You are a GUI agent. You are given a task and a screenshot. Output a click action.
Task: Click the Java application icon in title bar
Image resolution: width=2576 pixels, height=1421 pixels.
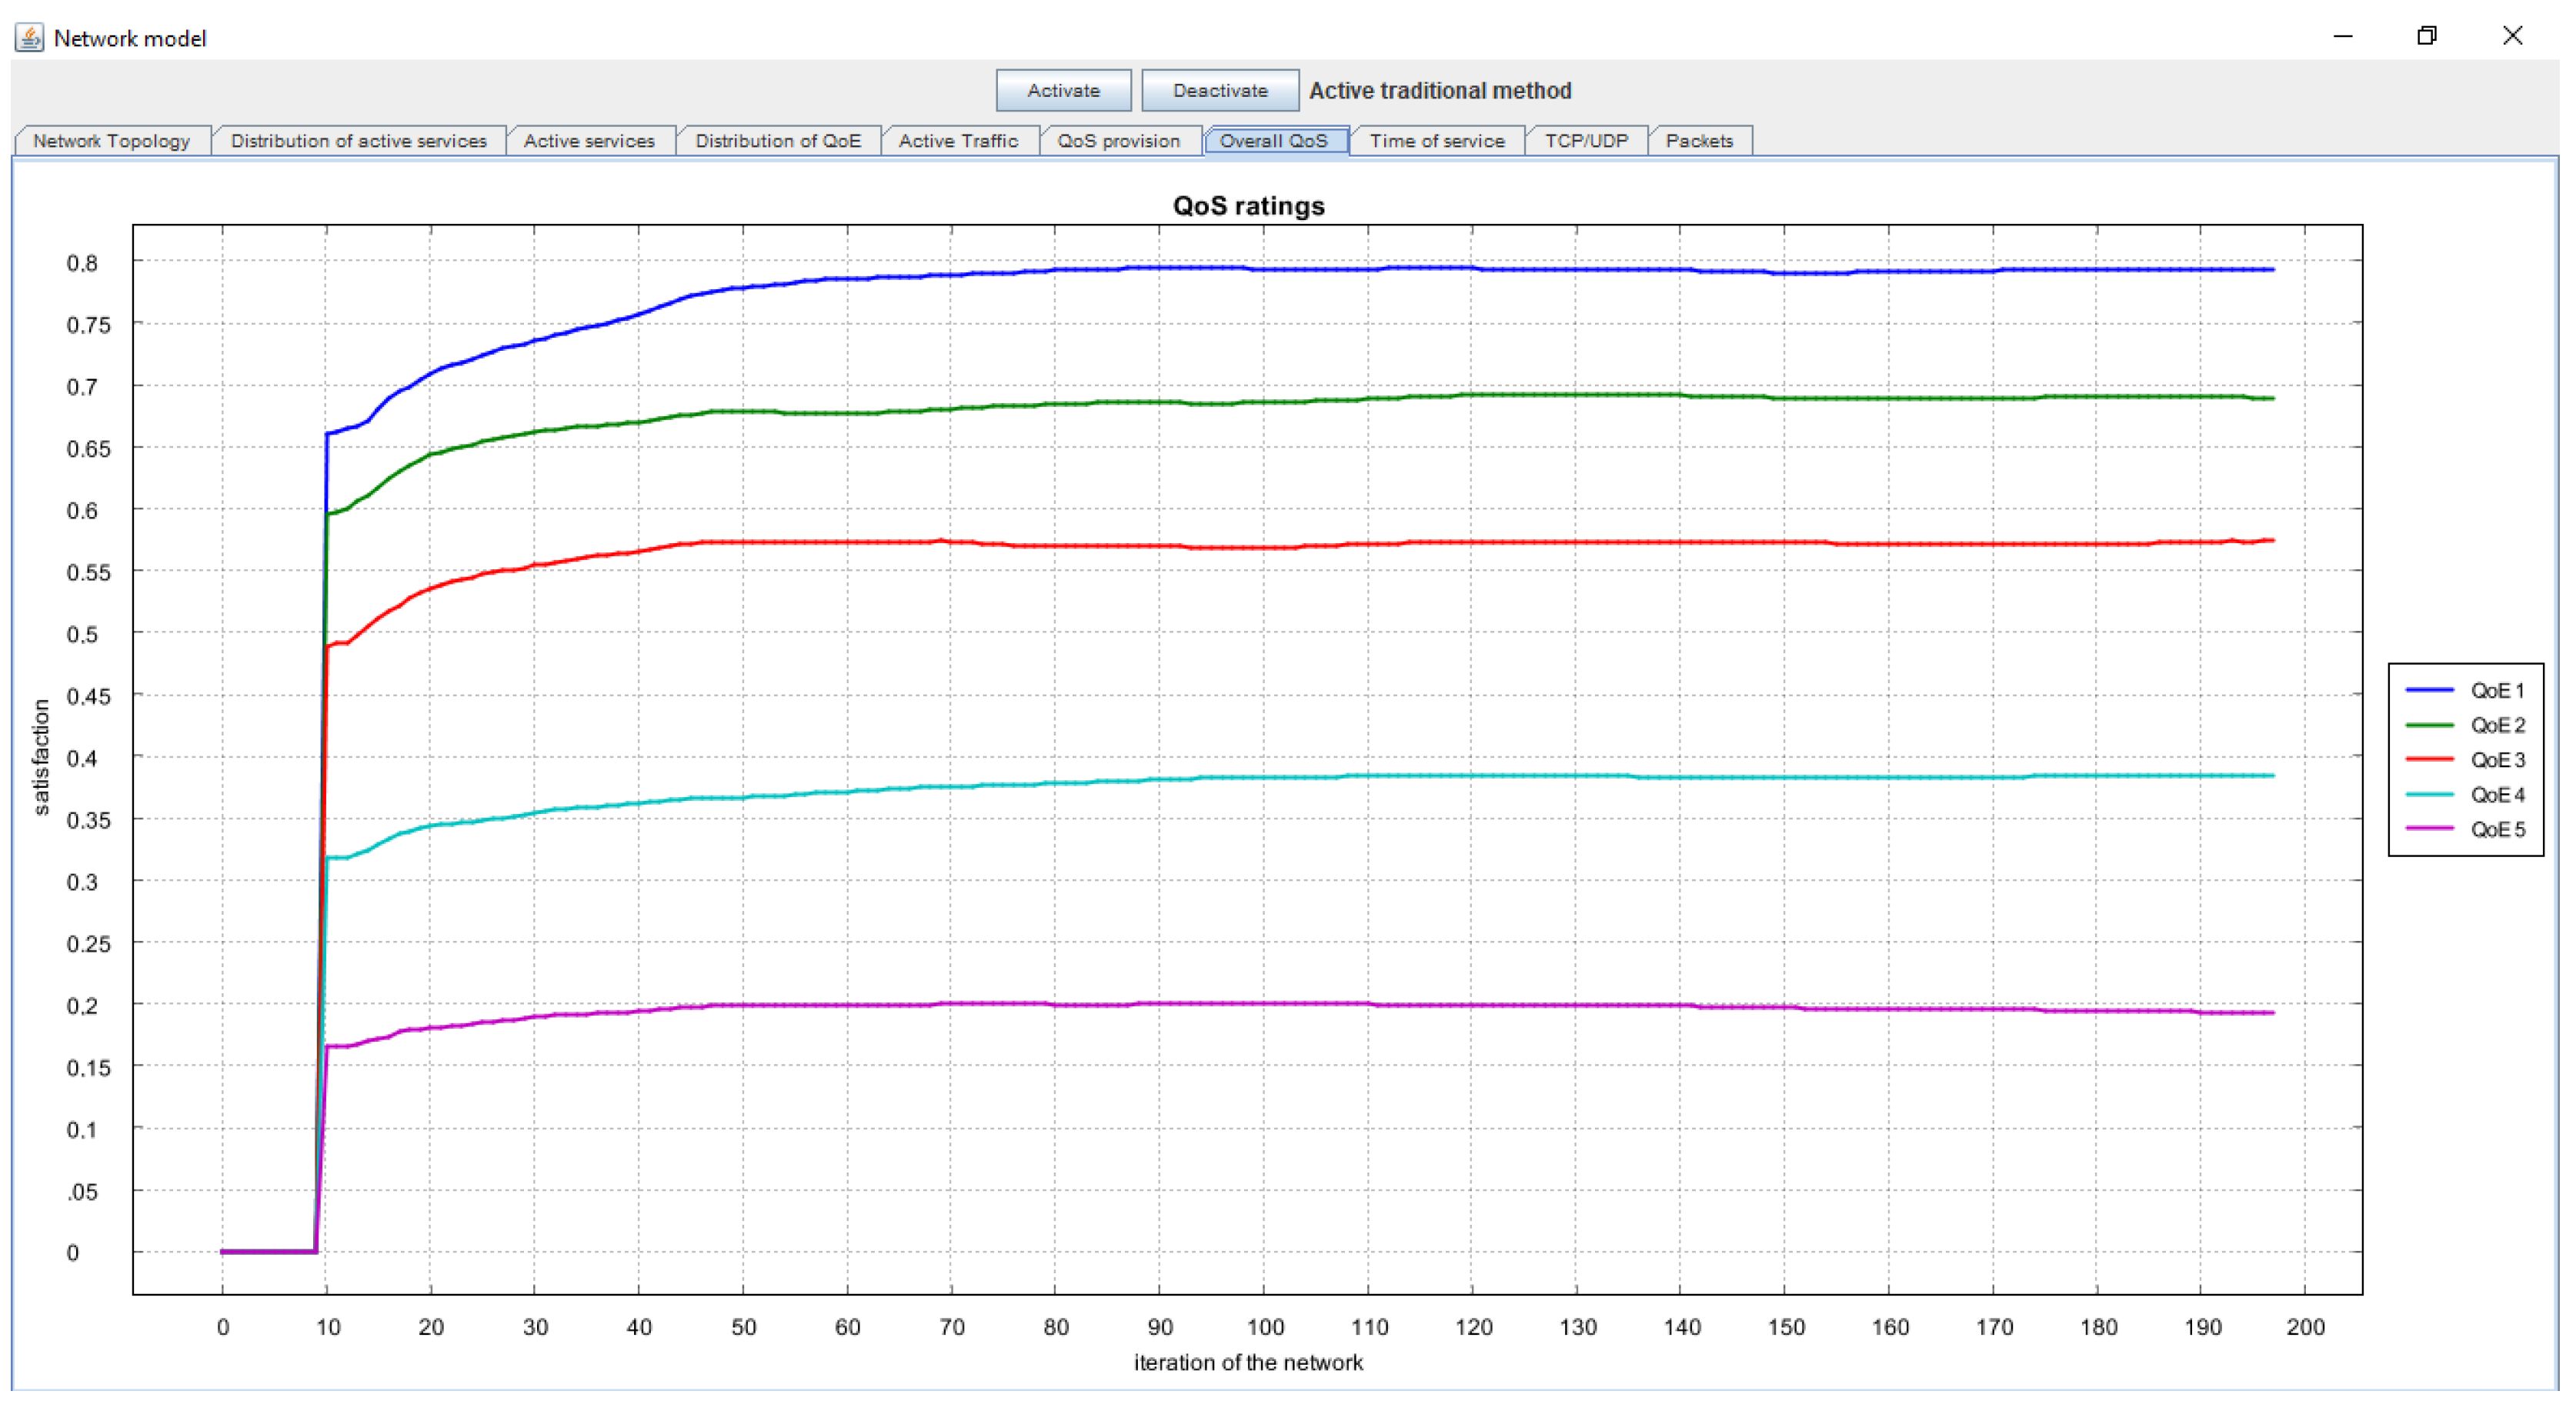tap(29, 38)
